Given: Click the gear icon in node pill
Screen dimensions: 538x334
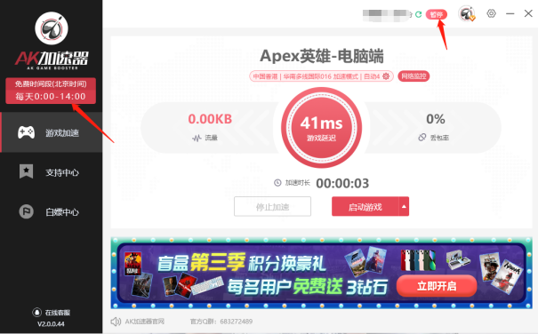Looking at the screenshot, I should (x=386, y=76).
